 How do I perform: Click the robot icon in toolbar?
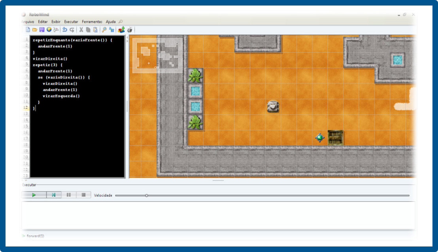point(130,30)
